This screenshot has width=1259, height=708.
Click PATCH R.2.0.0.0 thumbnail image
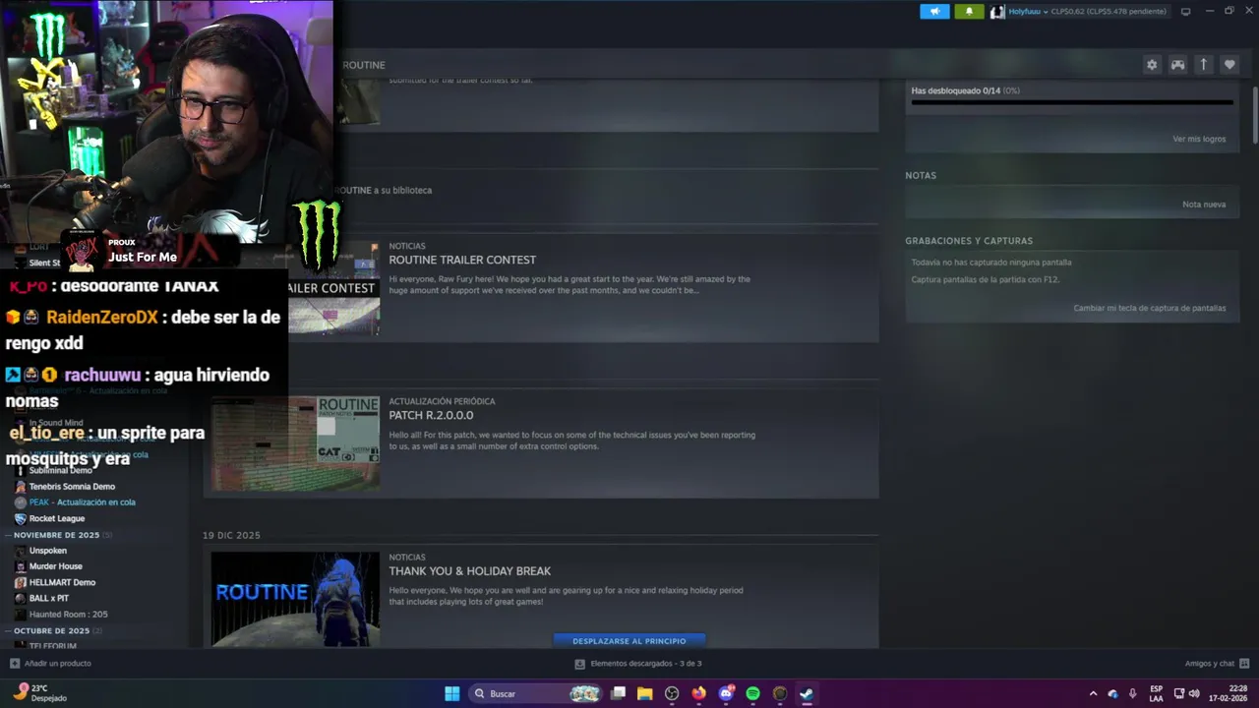[295, 443]
